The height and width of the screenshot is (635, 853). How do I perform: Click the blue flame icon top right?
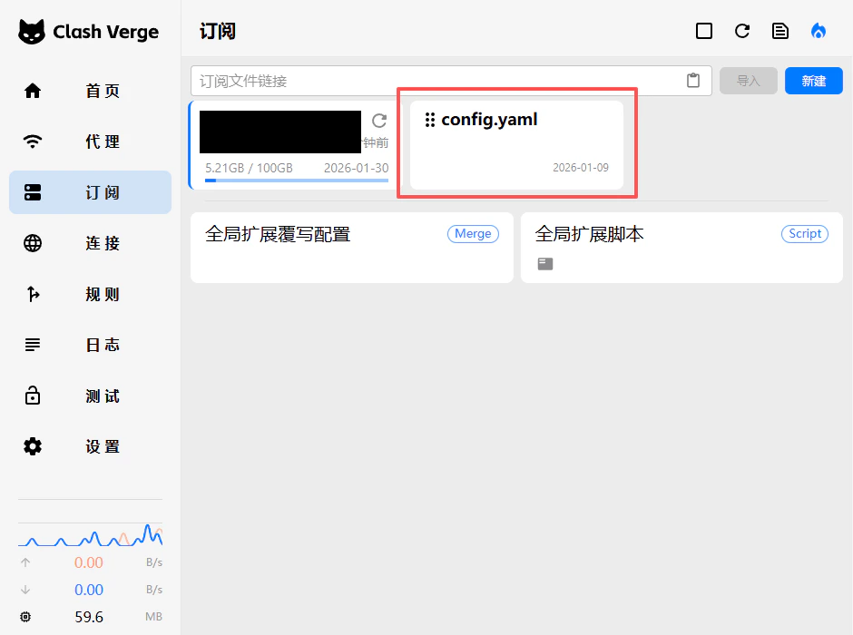coord(819,30)
